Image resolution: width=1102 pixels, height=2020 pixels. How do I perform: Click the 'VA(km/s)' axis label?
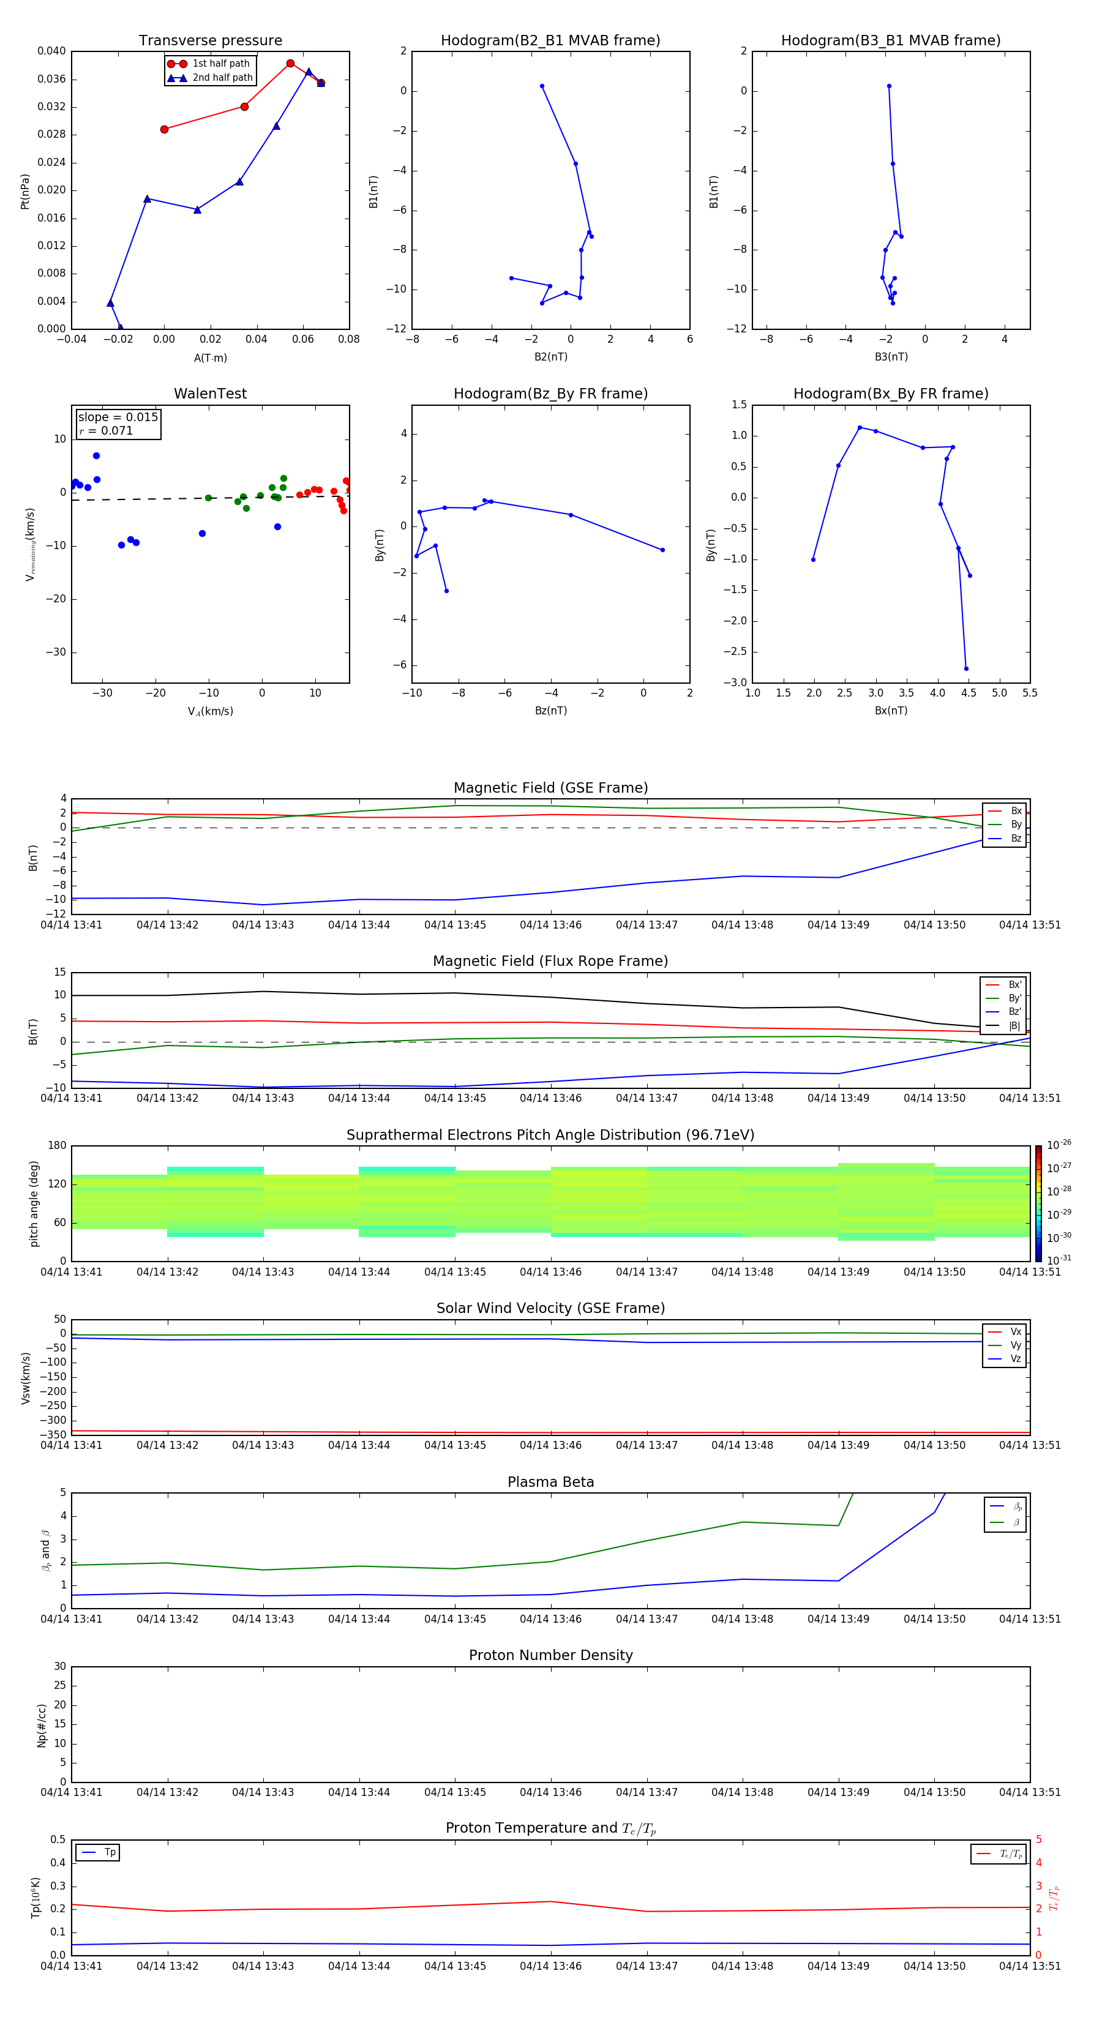pyautogui.click(x=210, y=711)
